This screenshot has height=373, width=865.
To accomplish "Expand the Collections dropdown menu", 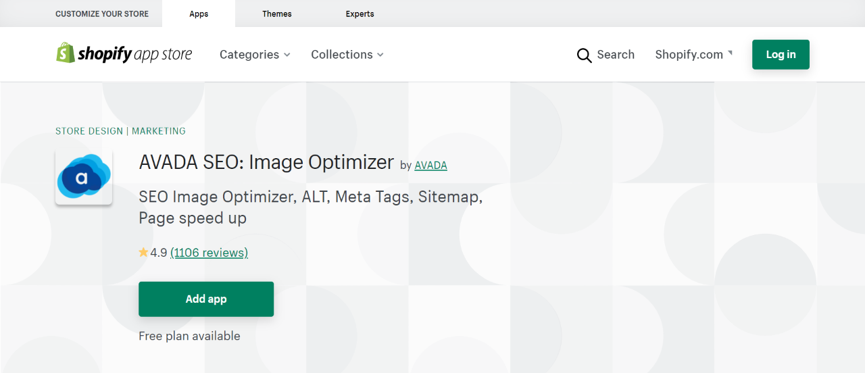I will point(347,55).
